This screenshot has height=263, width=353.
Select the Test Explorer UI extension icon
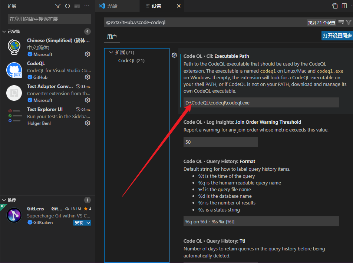coord(14,116)
